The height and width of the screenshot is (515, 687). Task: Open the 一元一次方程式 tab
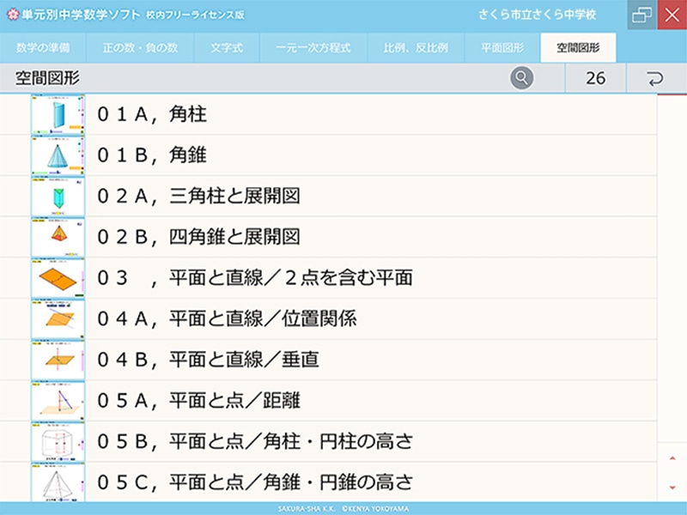[313, 48]
